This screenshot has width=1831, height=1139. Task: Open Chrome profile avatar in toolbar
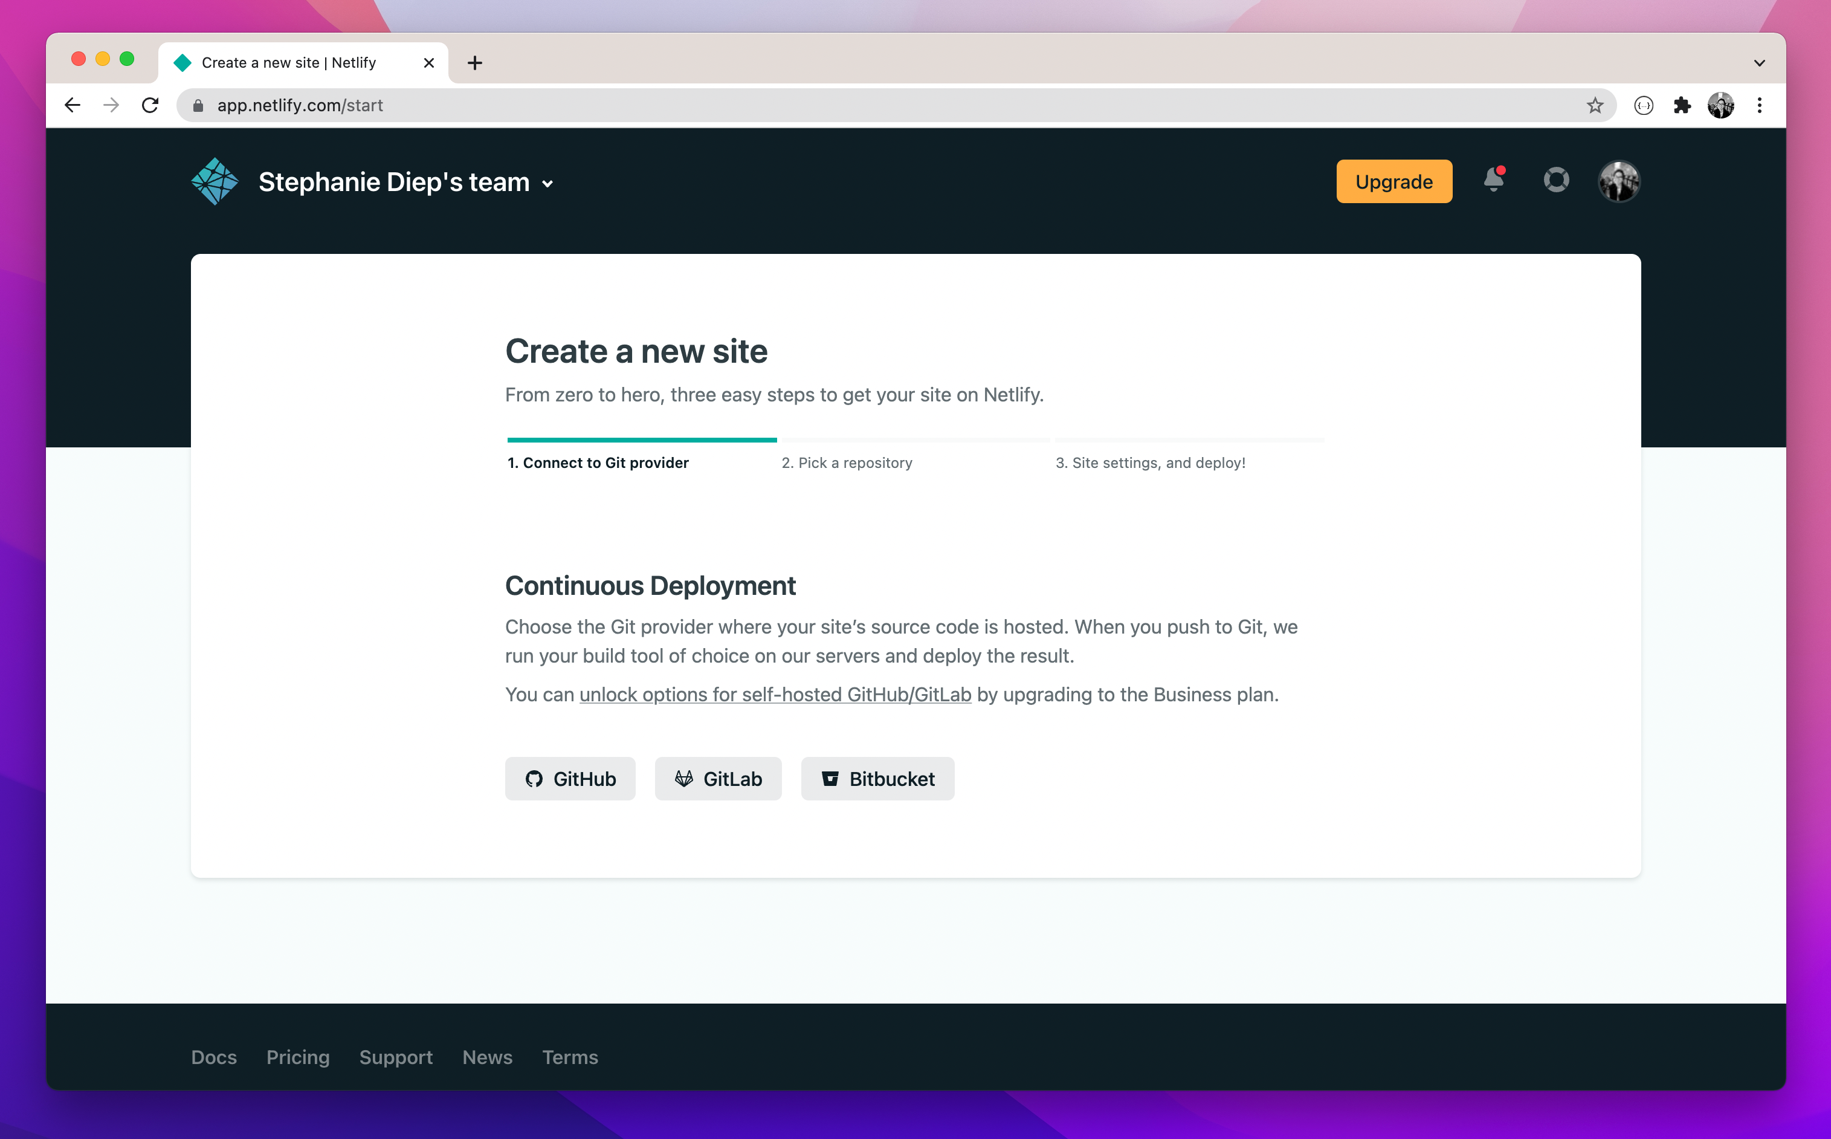(x=1721, y=105)
